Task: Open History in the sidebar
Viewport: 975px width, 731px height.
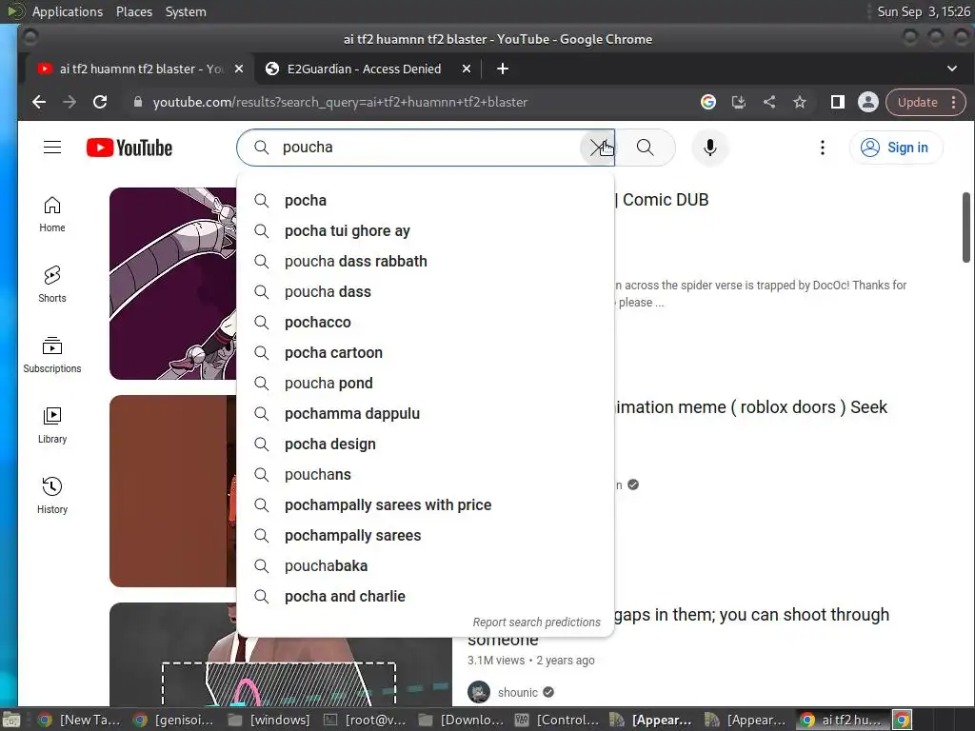Action: pyautogui.click(x=52, y=495)
